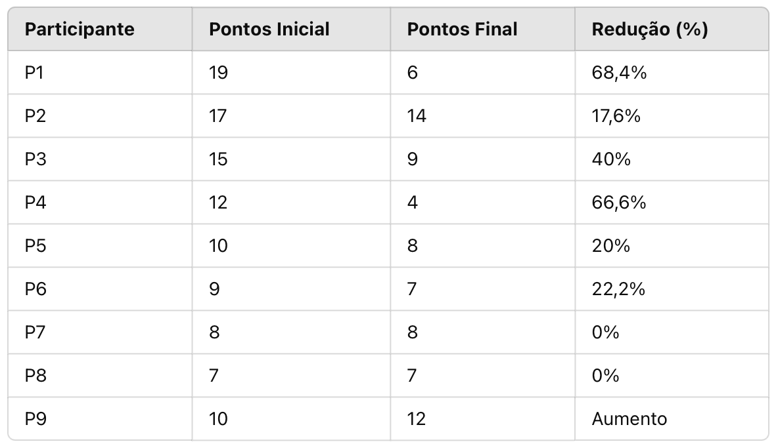
Task: Click the P3 participant cell
Action: click(x=101, y=159)
